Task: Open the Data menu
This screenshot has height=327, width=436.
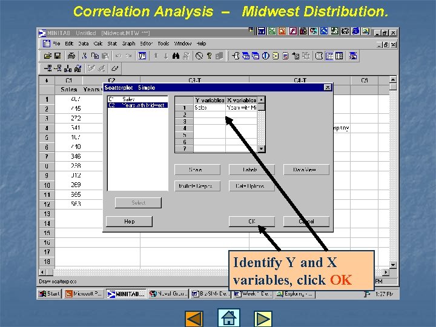Action: [x=83, y=44]
